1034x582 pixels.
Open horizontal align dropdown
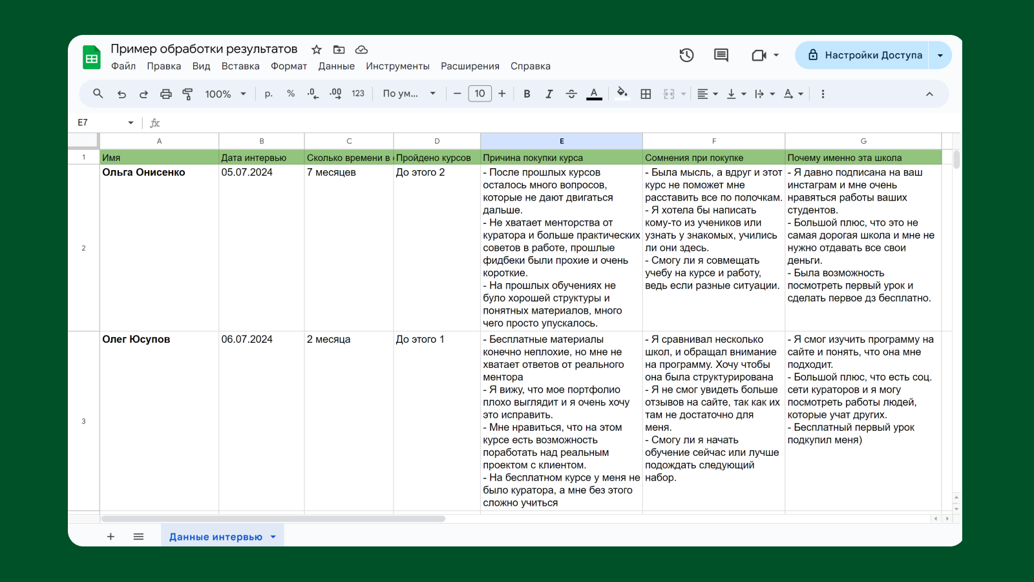coord(707,94)
